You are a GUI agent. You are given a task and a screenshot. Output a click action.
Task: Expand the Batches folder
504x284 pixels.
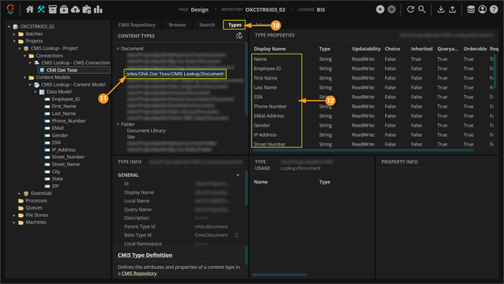click(15, 34)
